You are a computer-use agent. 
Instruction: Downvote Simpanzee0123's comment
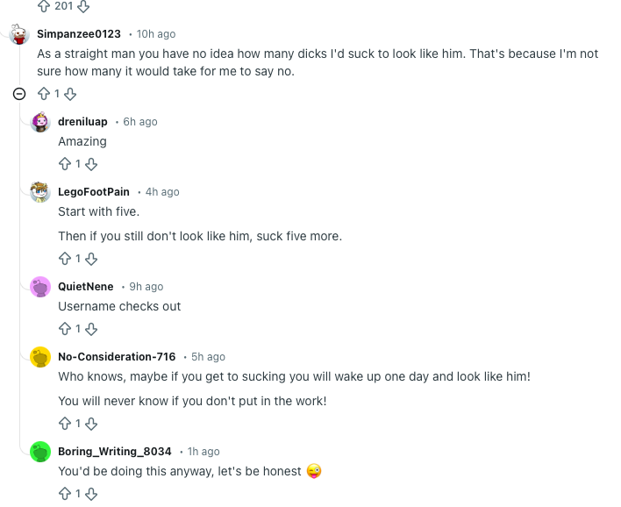(70, 94)
